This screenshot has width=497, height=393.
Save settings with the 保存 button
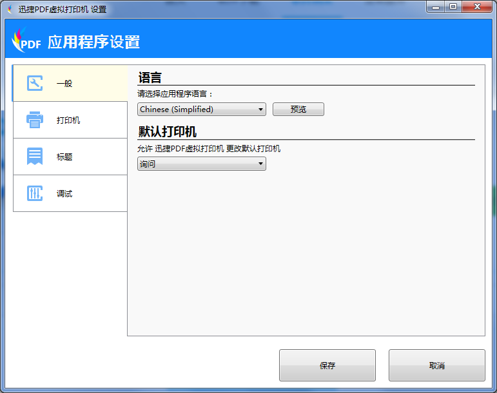point(327,365)
